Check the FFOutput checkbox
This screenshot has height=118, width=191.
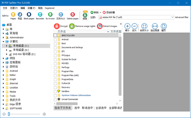click(x=55, y=56)
